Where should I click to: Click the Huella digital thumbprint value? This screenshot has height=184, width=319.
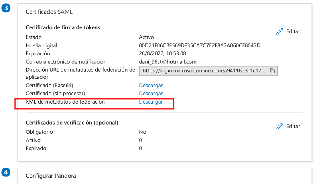tap(200, 45)
